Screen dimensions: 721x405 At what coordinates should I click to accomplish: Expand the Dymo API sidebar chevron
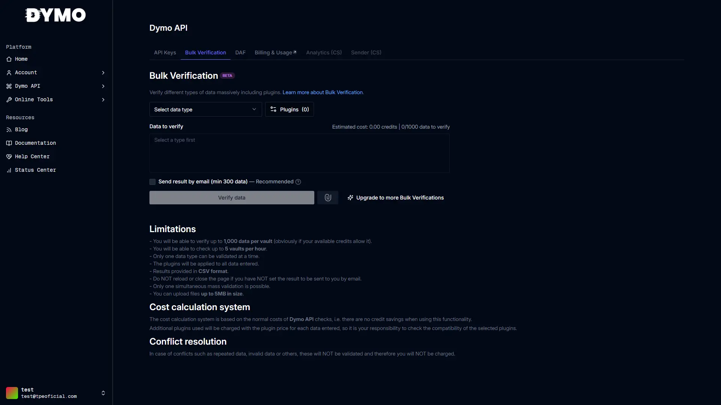103,86
